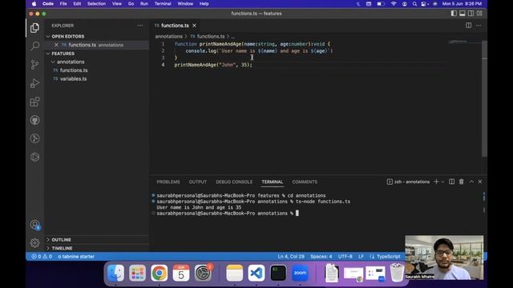Maximize the panel size chevron
This screenshot has width=513, height=288.
click(471, 182)
